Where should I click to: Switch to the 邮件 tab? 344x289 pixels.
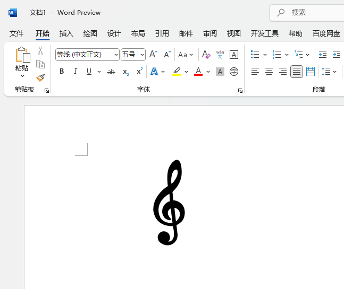[186, 33]
